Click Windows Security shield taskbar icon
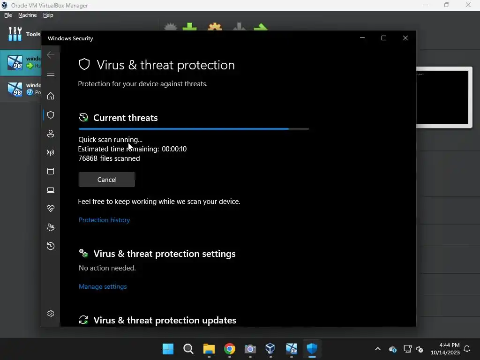 tap(312, 349)
